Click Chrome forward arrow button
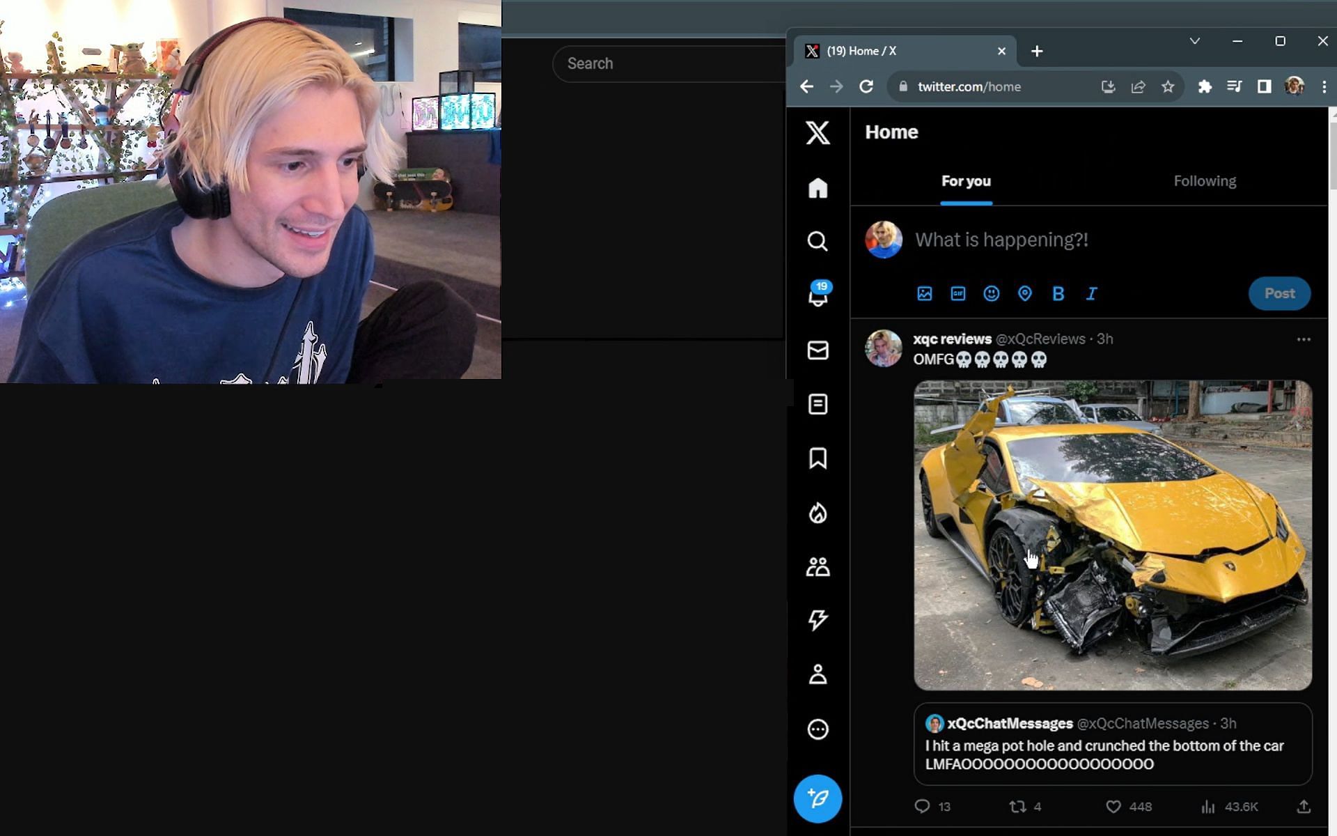The width and height of the screenshot is (1337, 836). coord(836,86)
